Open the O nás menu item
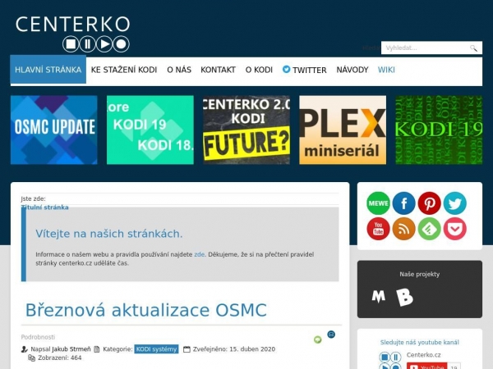 tap(179, 70)
